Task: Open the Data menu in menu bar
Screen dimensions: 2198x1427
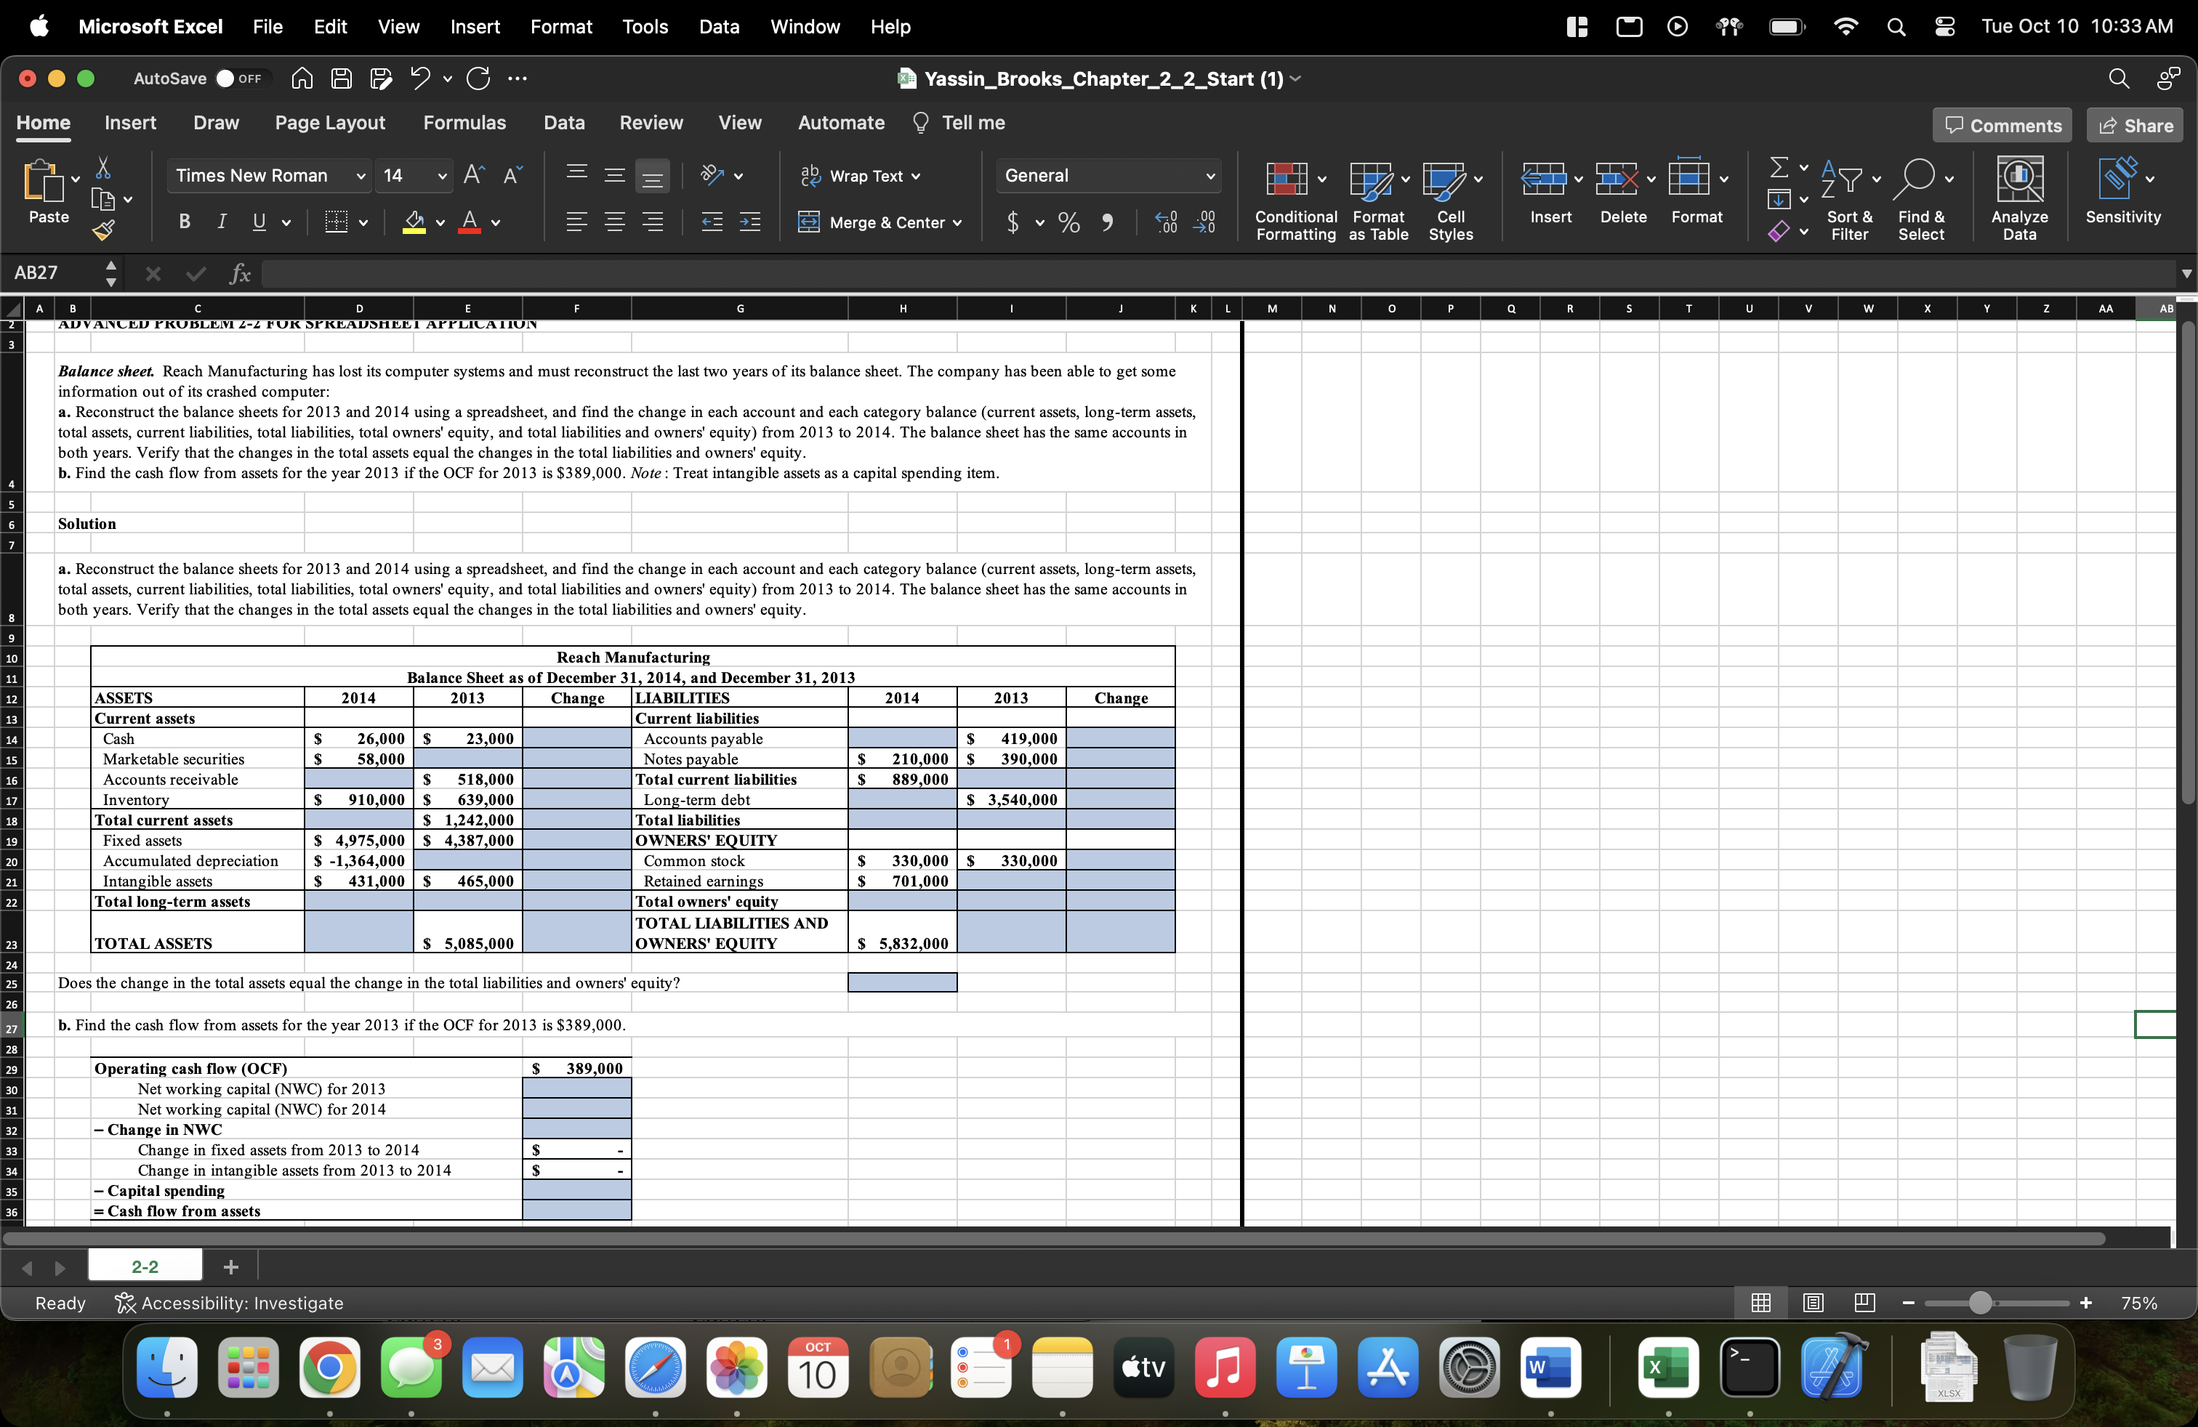Action: pyautogui.click(x=719, y=26)
